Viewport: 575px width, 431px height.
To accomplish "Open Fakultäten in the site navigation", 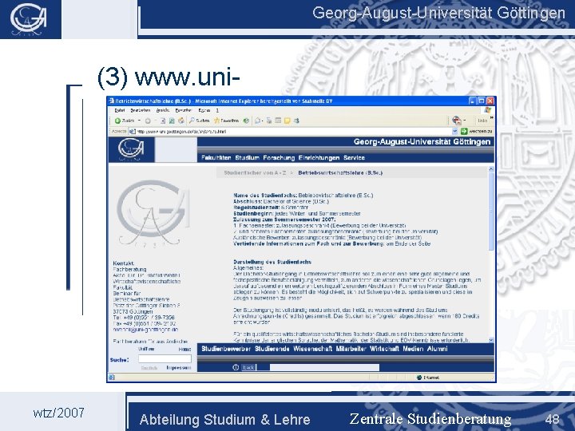I will 216,158.
